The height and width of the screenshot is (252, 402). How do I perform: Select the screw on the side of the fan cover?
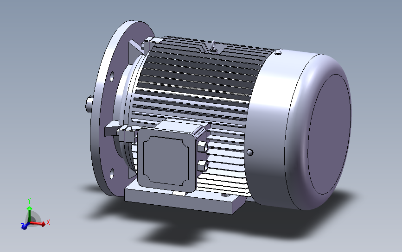point(250,152)
